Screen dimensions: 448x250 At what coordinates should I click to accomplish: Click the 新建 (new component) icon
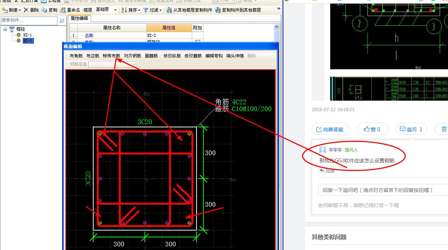[x=4, y=10]
